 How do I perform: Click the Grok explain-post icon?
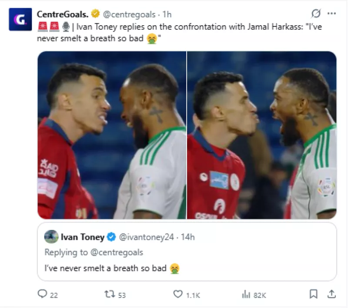tap(316, 14)
